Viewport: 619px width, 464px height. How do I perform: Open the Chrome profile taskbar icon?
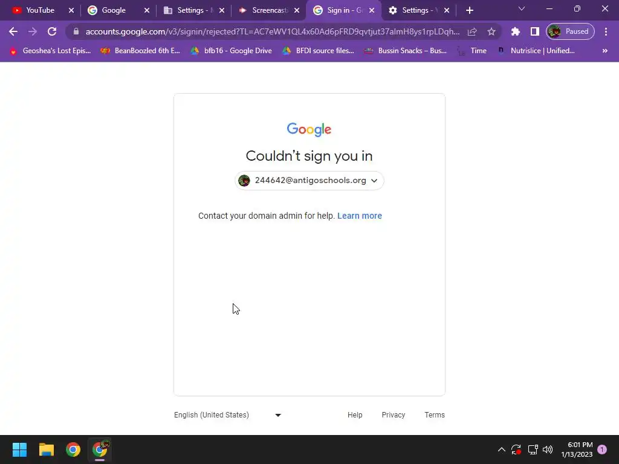(100, 449)
